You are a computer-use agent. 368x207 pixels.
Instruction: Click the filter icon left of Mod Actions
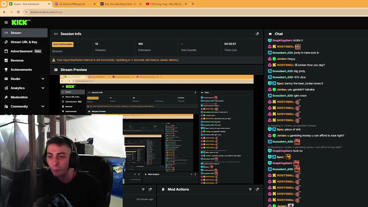pyautogui.click(x=143, y=189)
